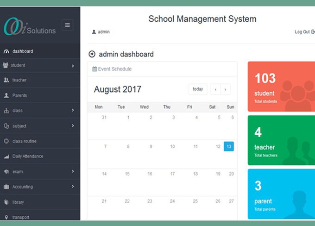315x226 pixels.
Task: Click the Daily Attendance chart icon
Action: click(6, 157)
